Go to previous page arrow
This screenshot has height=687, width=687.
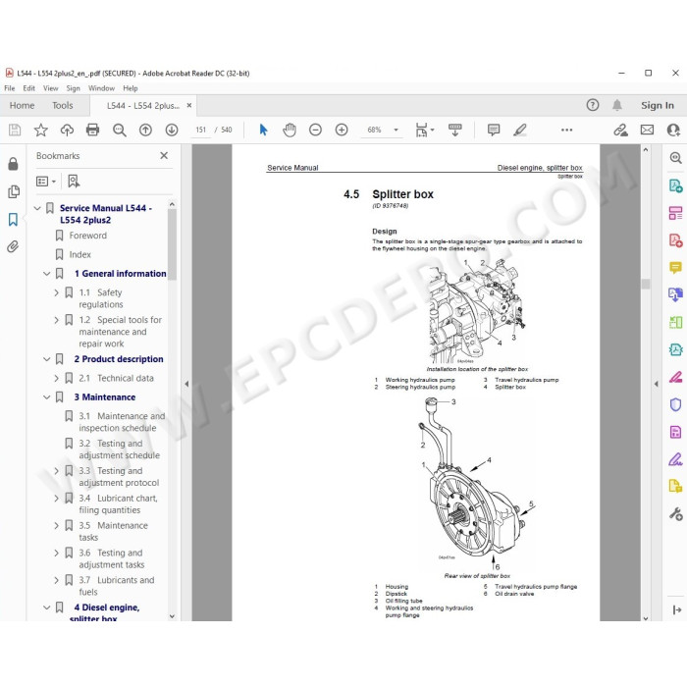pyautogui.click(x=145, y=130)
